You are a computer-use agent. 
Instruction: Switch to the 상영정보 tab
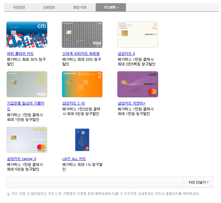tap(49, 7)
